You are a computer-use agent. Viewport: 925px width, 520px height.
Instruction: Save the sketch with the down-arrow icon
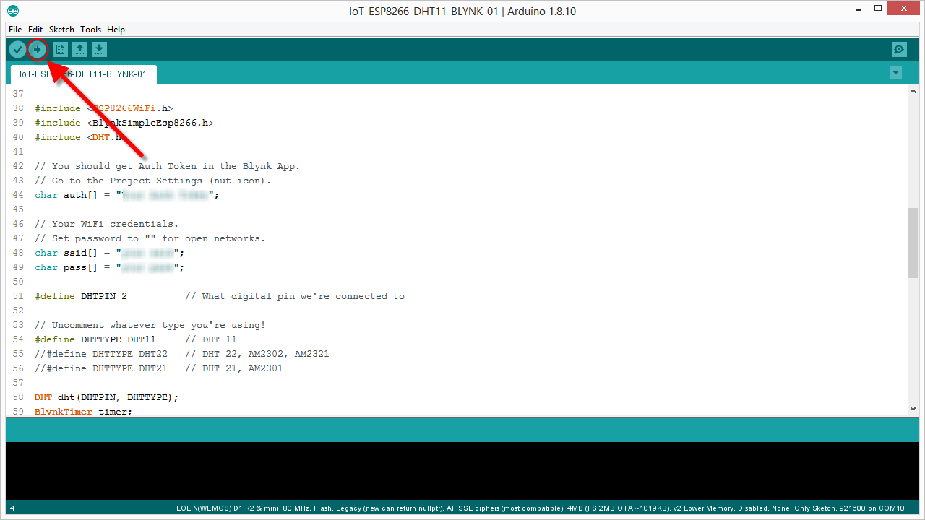[100, 50]
